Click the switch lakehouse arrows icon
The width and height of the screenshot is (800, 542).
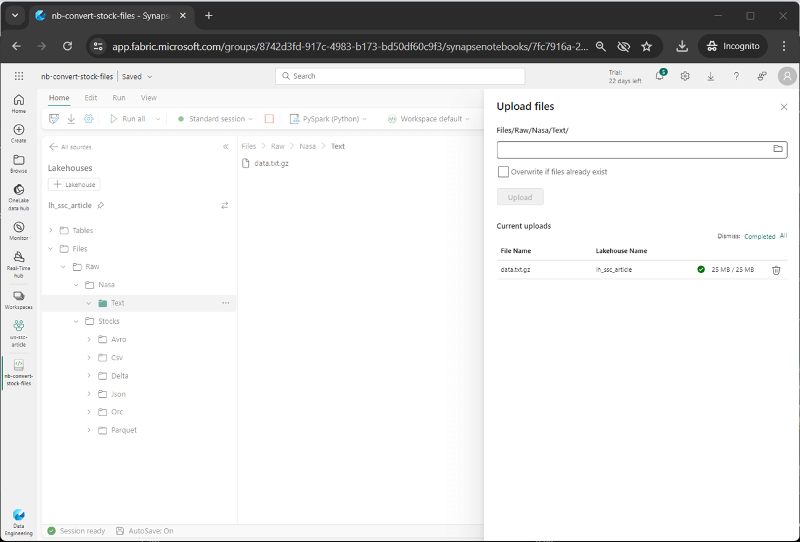pos(224,205)
